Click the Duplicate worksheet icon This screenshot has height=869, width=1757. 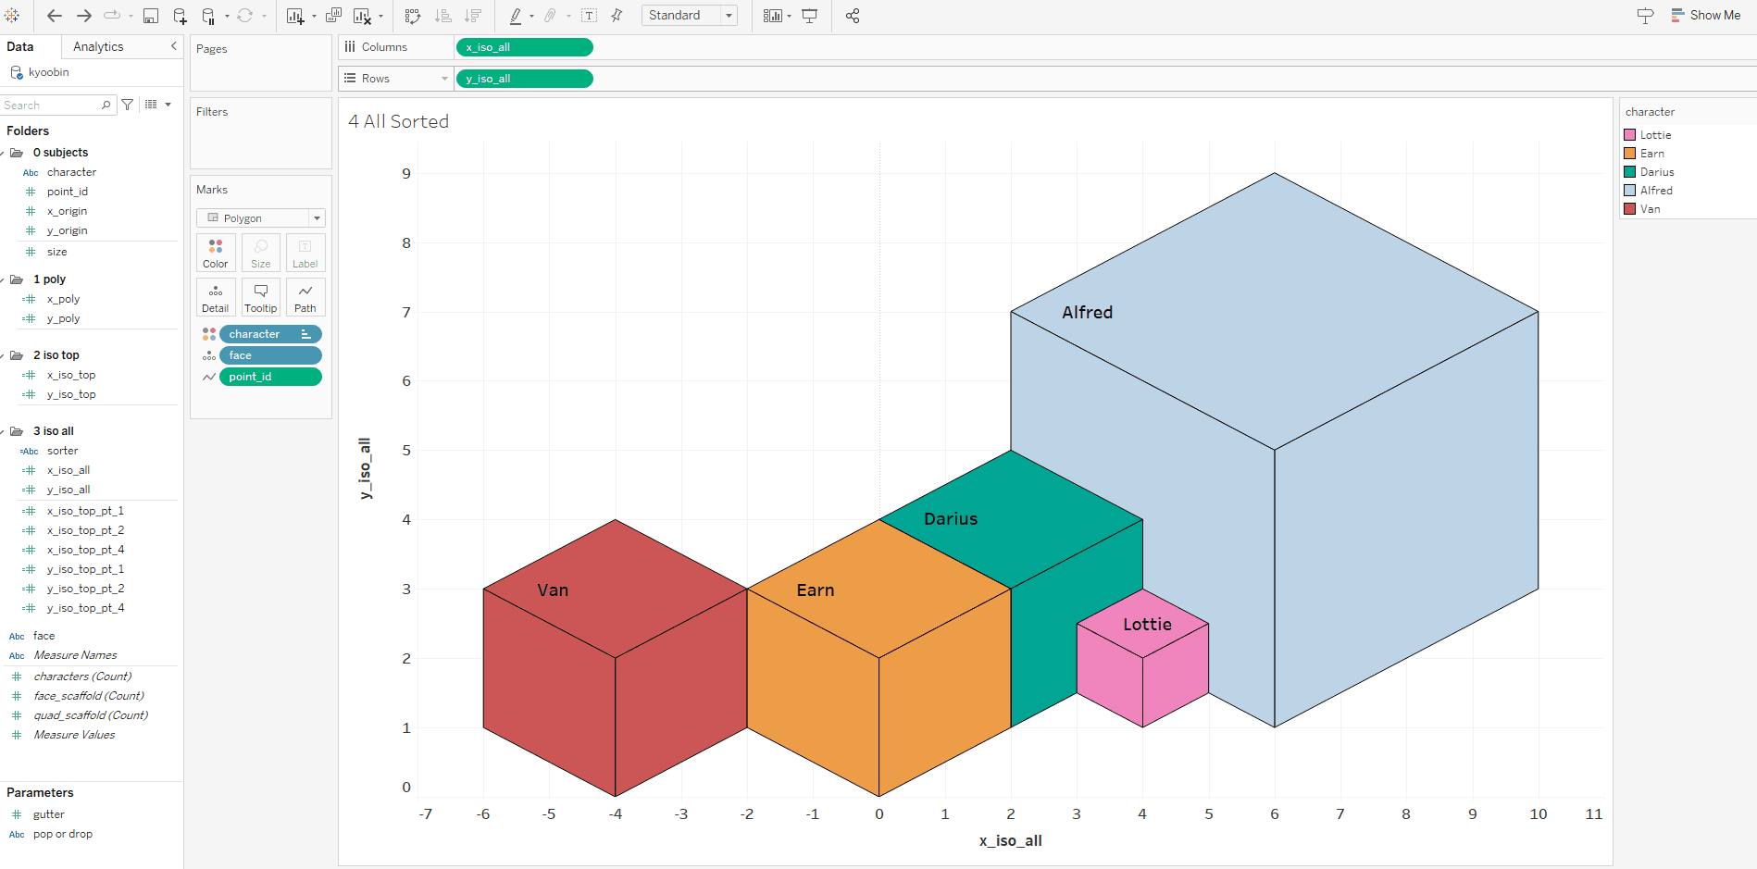[333, 16]
